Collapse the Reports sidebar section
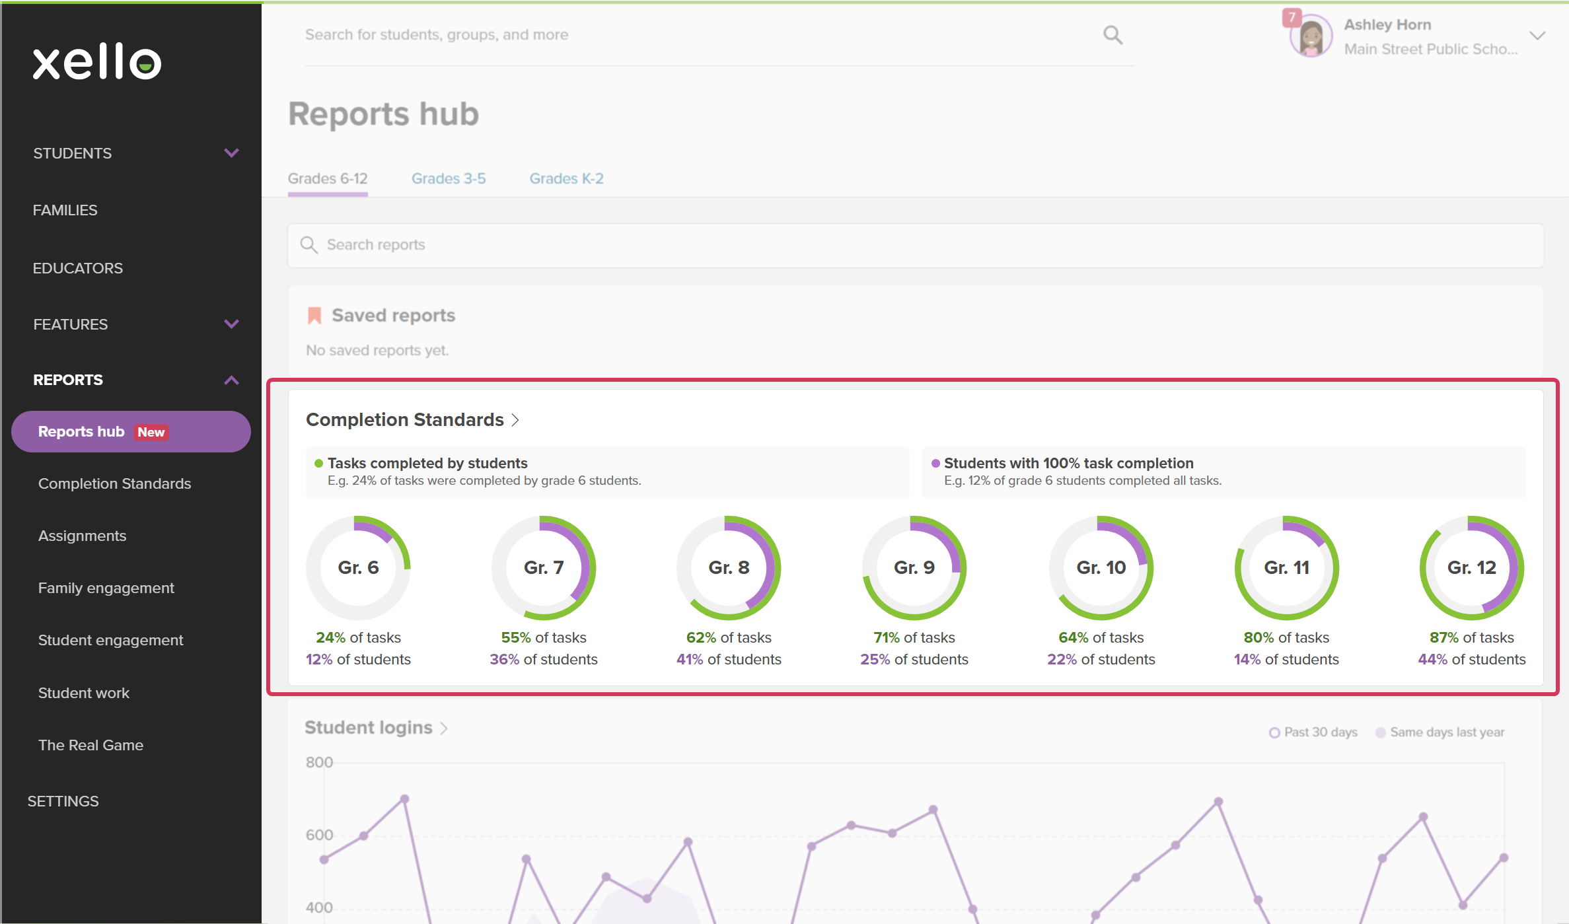Image resolution: width=1569 pixels, height=924 pixels. (x=231, y=380)
